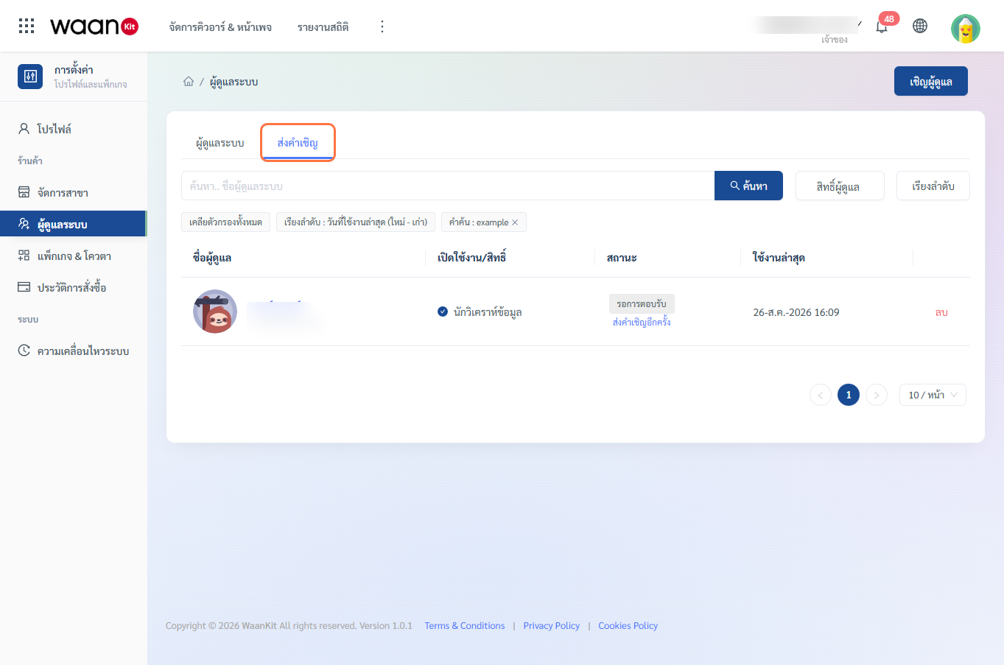Open the สิทธิ์ผู้ดูแล filter dropdown
The width and height of the screenshot is (1004, 665).
[840, 186]
